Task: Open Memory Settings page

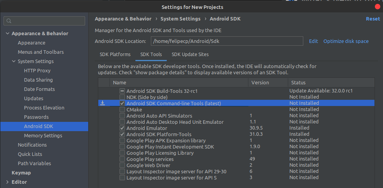Action: pos(43,135)
